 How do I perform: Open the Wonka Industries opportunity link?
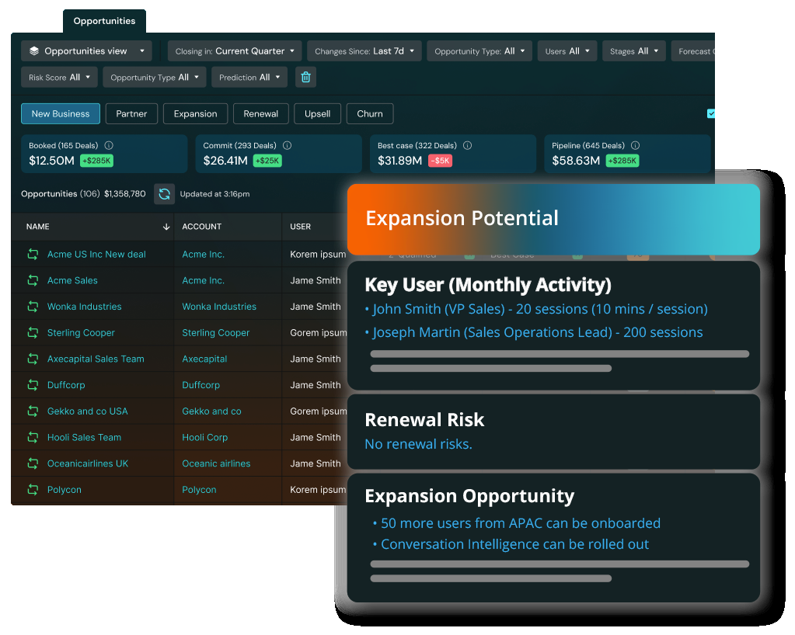(84, 307)
